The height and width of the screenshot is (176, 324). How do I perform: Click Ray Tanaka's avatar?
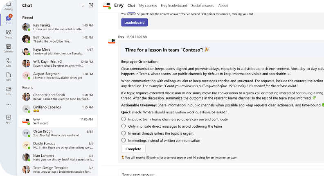coord(26,27)
